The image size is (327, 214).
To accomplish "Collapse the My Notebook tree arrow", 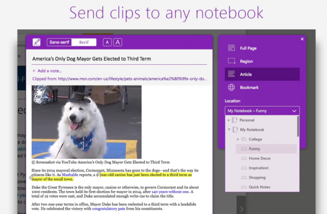I will click(229, 130).
